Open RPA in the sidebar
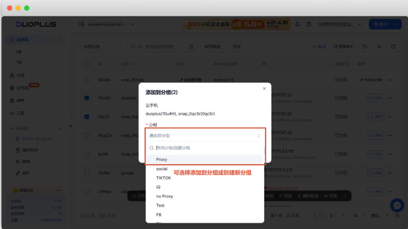 pos(23,162)
